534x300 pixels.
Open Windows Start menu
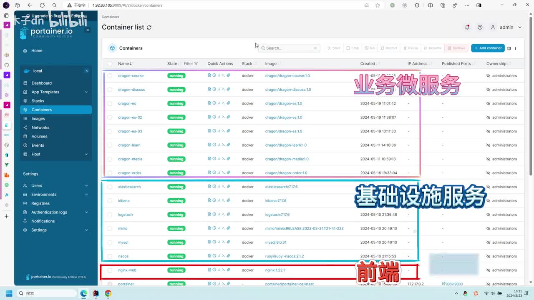pyautogui.click(x=9, y=293)
